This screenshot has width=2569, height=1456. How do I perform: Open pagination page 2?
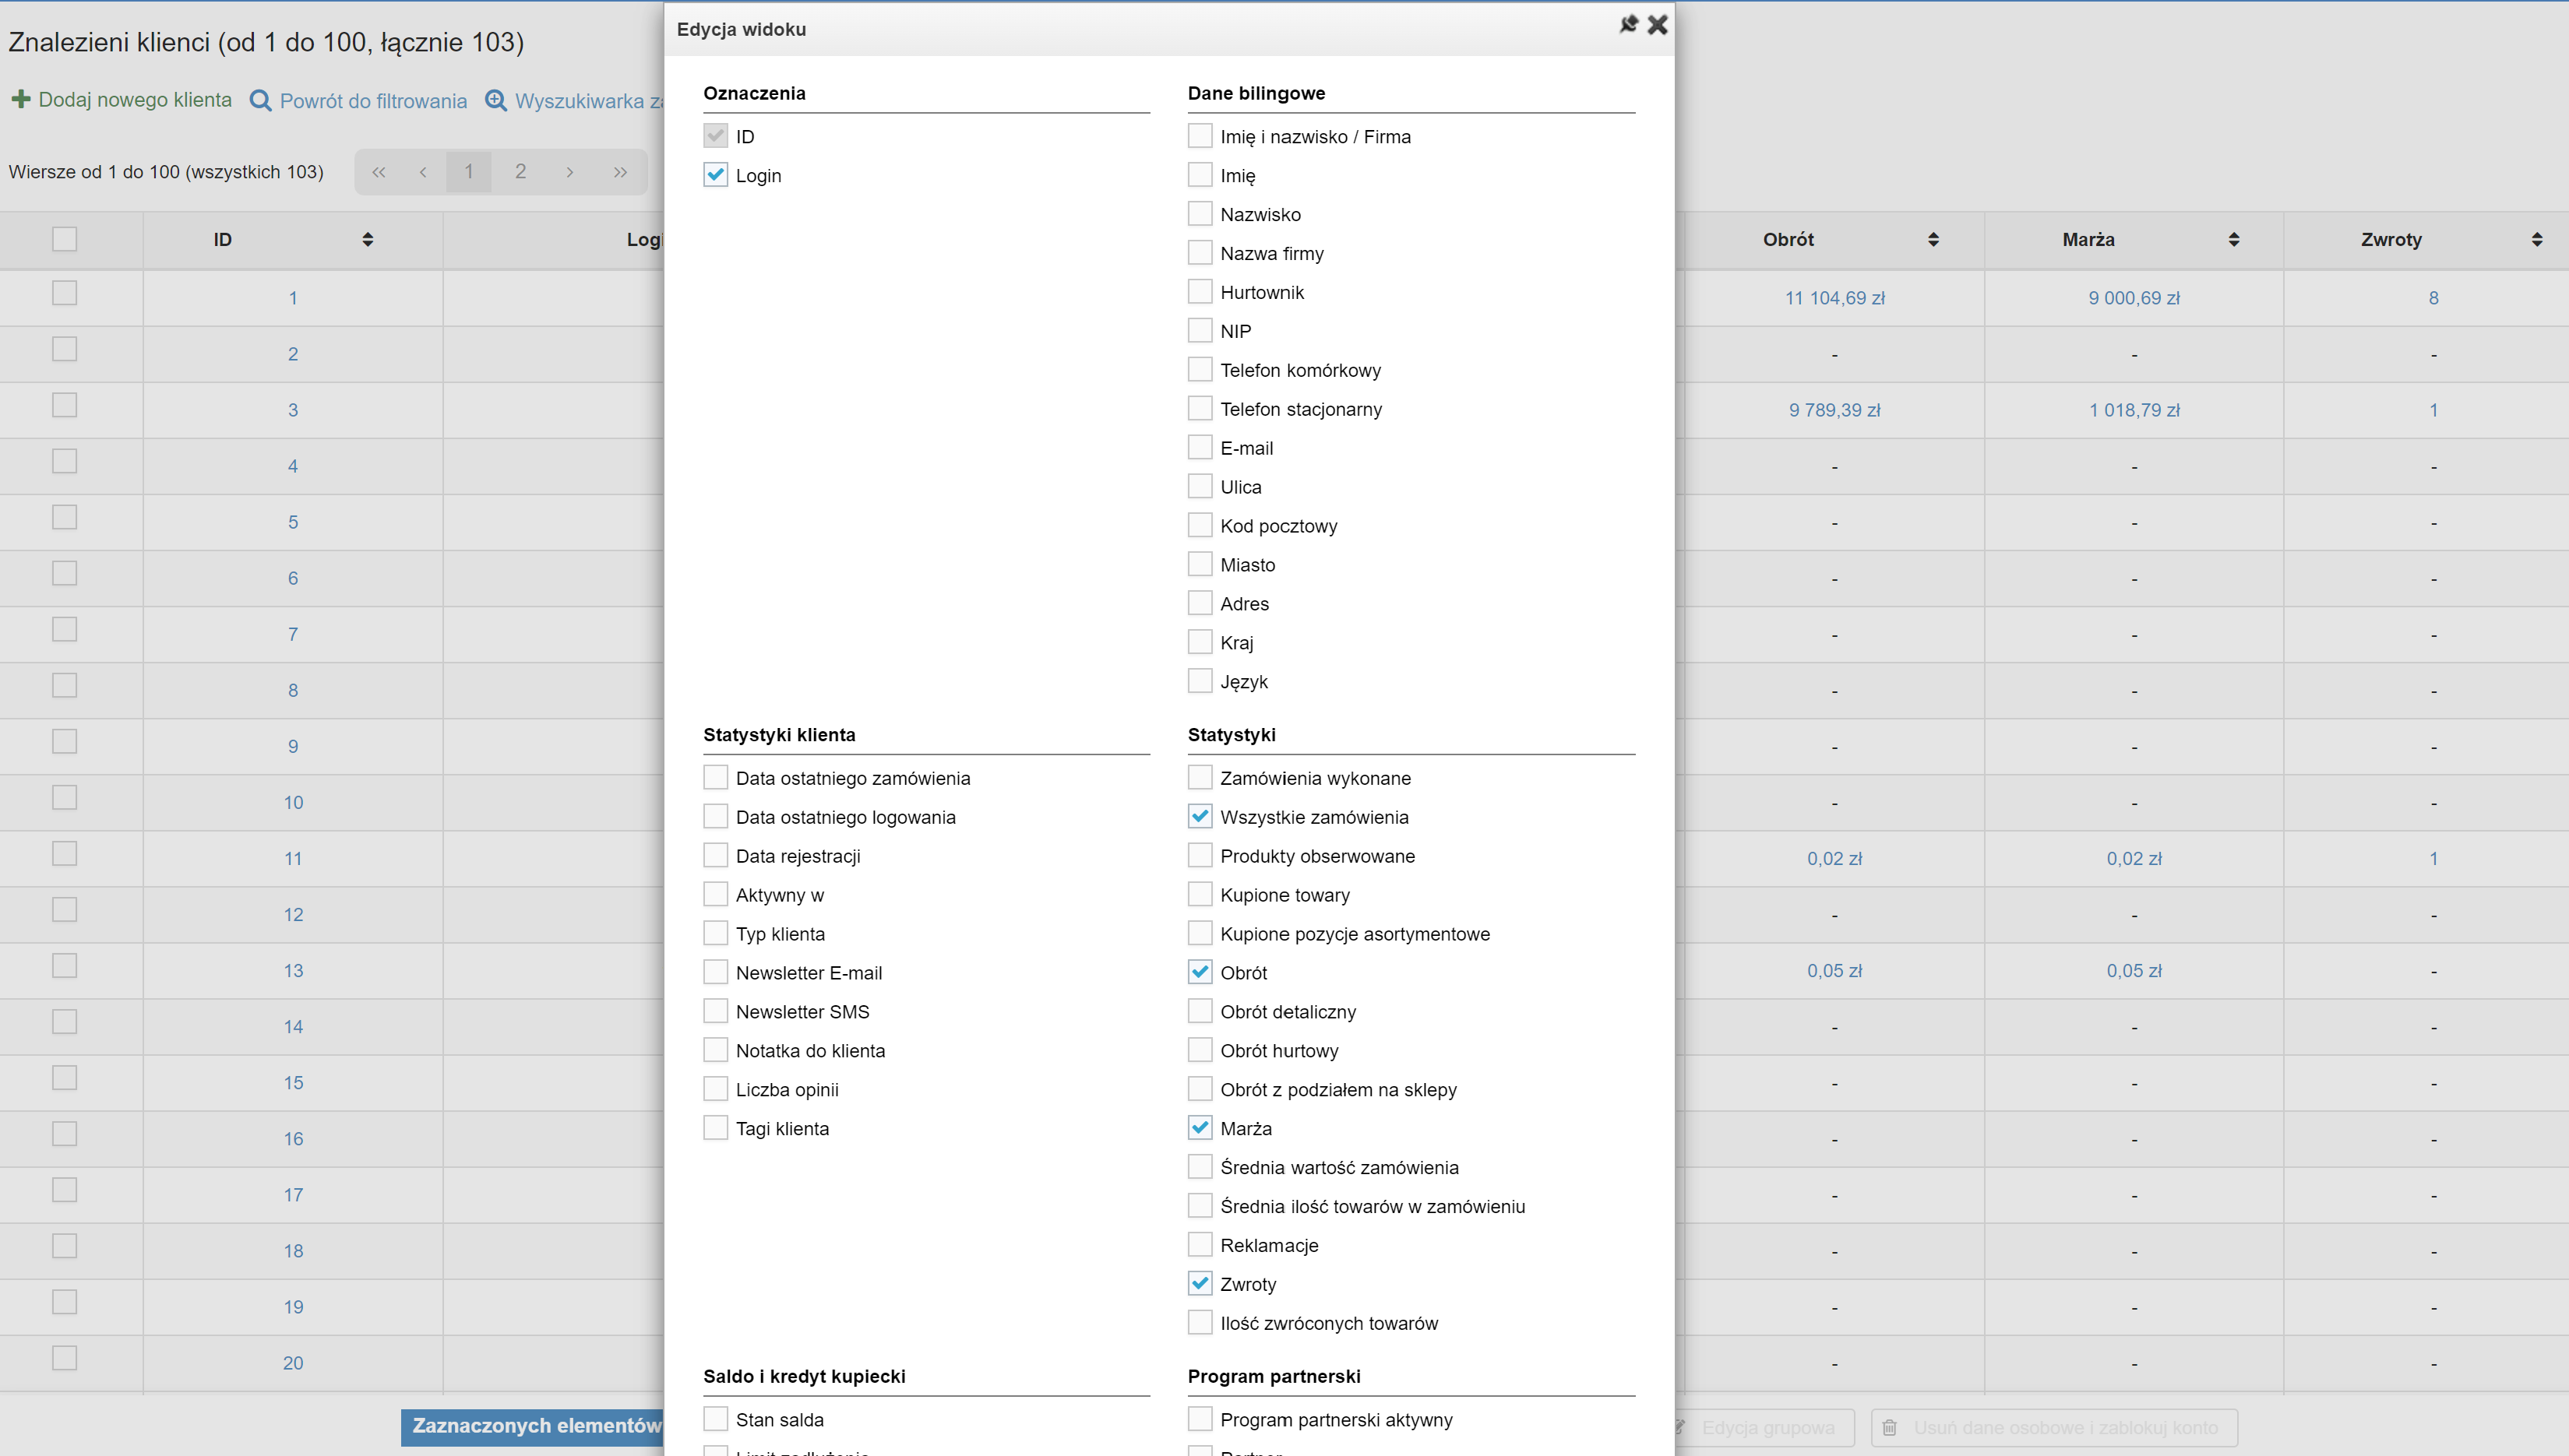click(x=520, y=172)
